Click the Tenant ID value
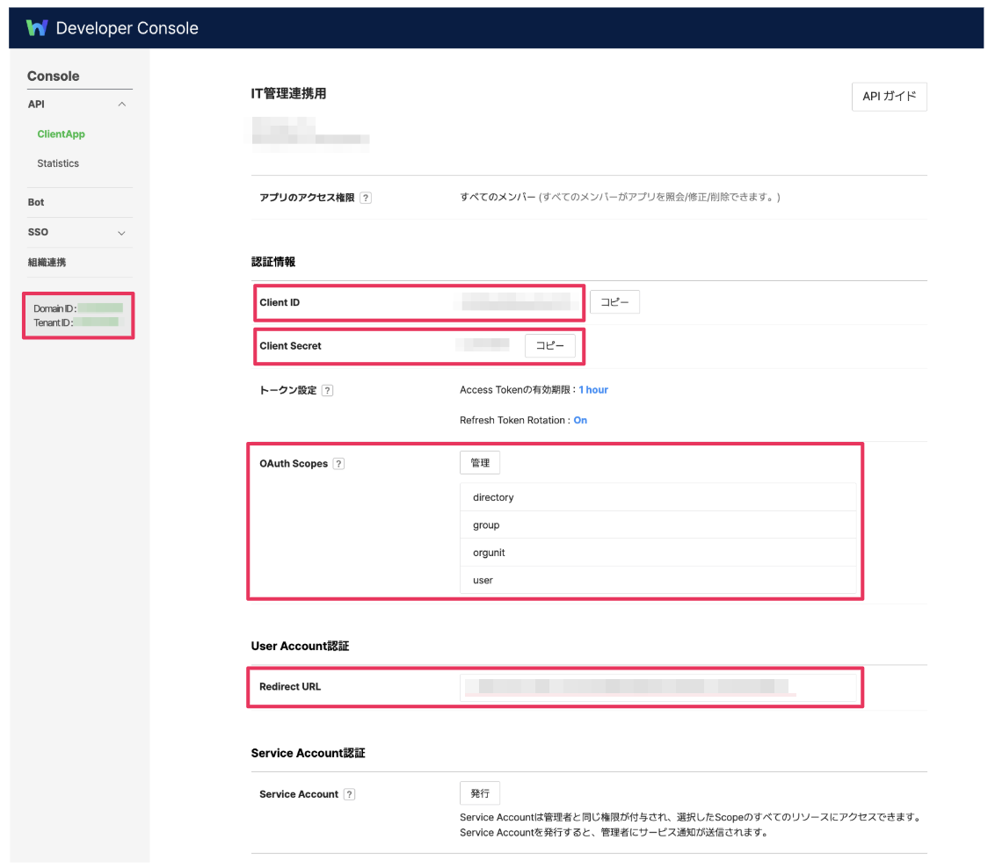Screen dimensions: 988x868 [97, 322]
